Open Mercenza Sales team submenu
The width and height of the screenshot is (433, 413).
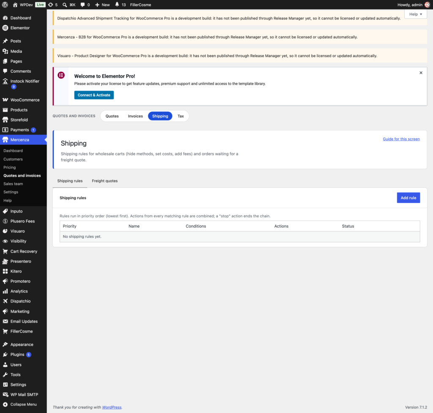(x=13, y=184)
